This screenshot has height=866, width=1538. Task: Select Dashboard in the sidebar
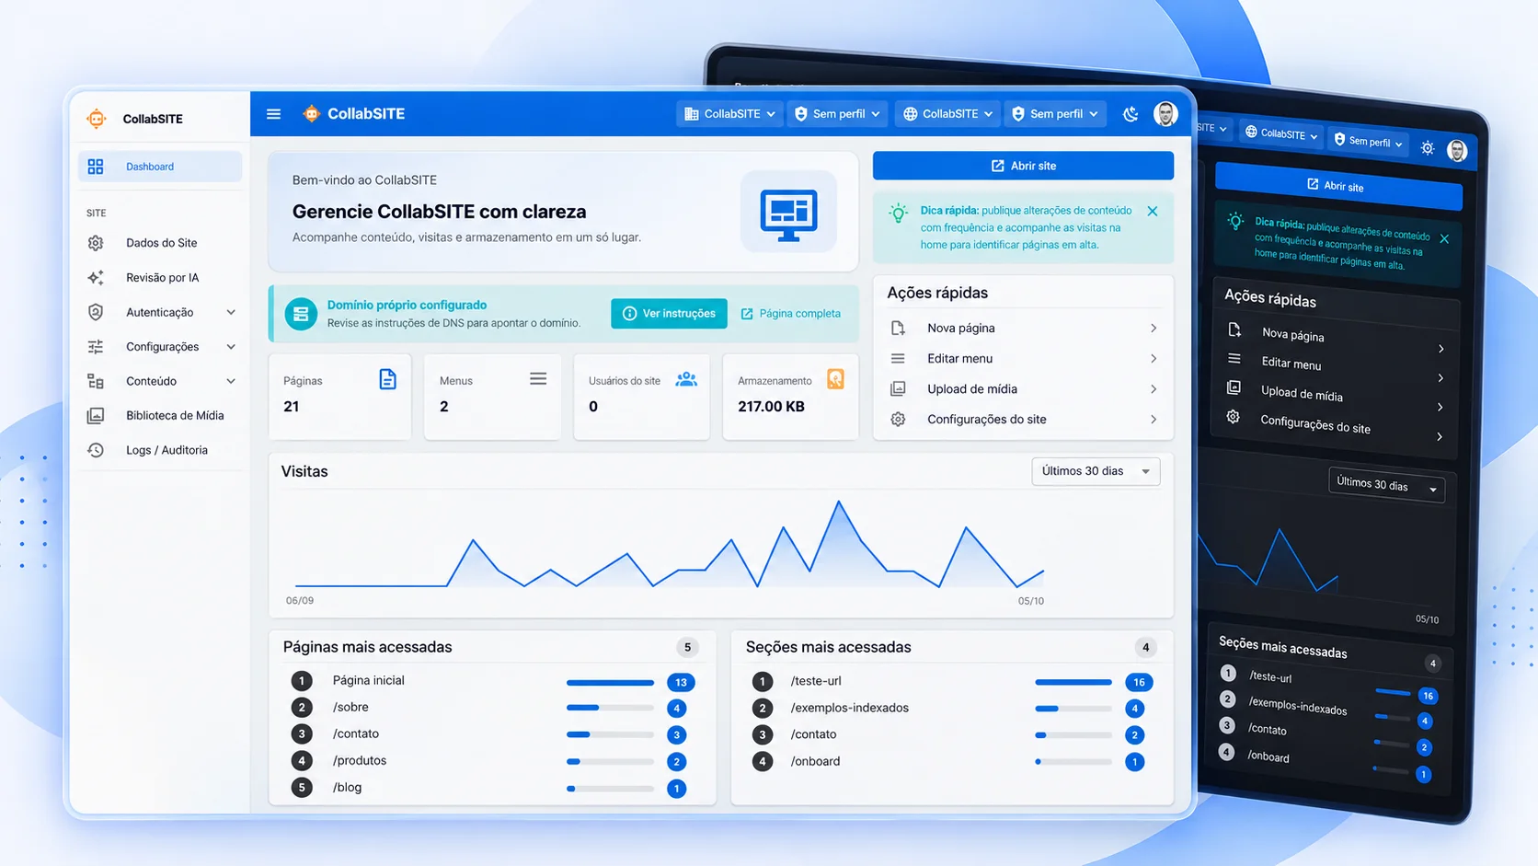coord(160,167)
